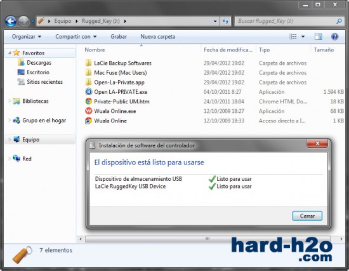Viewport: 349px width, 271px height.
Task: Click the Bibliotecas folder icon
Action: (16, 101)
